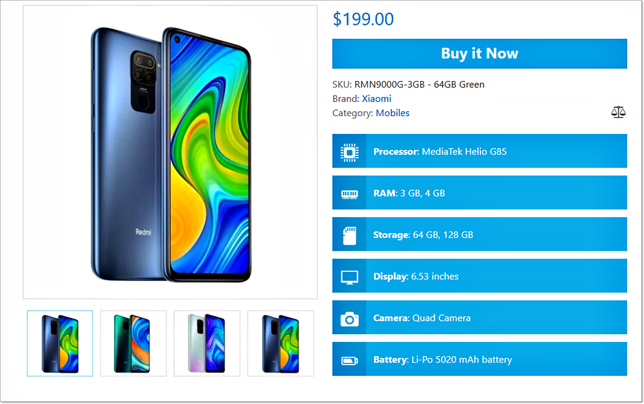
Task: Click the RAM memory stick icon
Action: click(350, 194)
